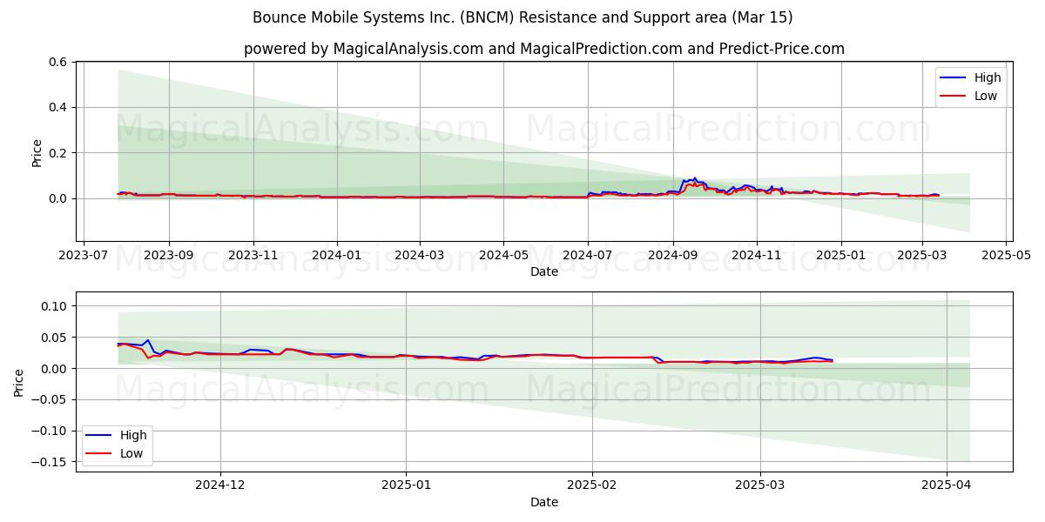Click the '2025-02' tick label on bottom chart

point(592,486)
